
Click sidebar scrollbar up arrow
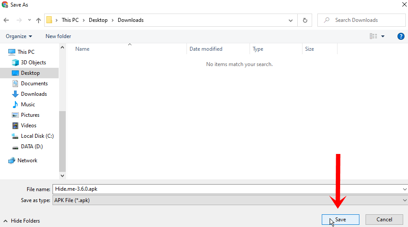[x=62, y=47]
